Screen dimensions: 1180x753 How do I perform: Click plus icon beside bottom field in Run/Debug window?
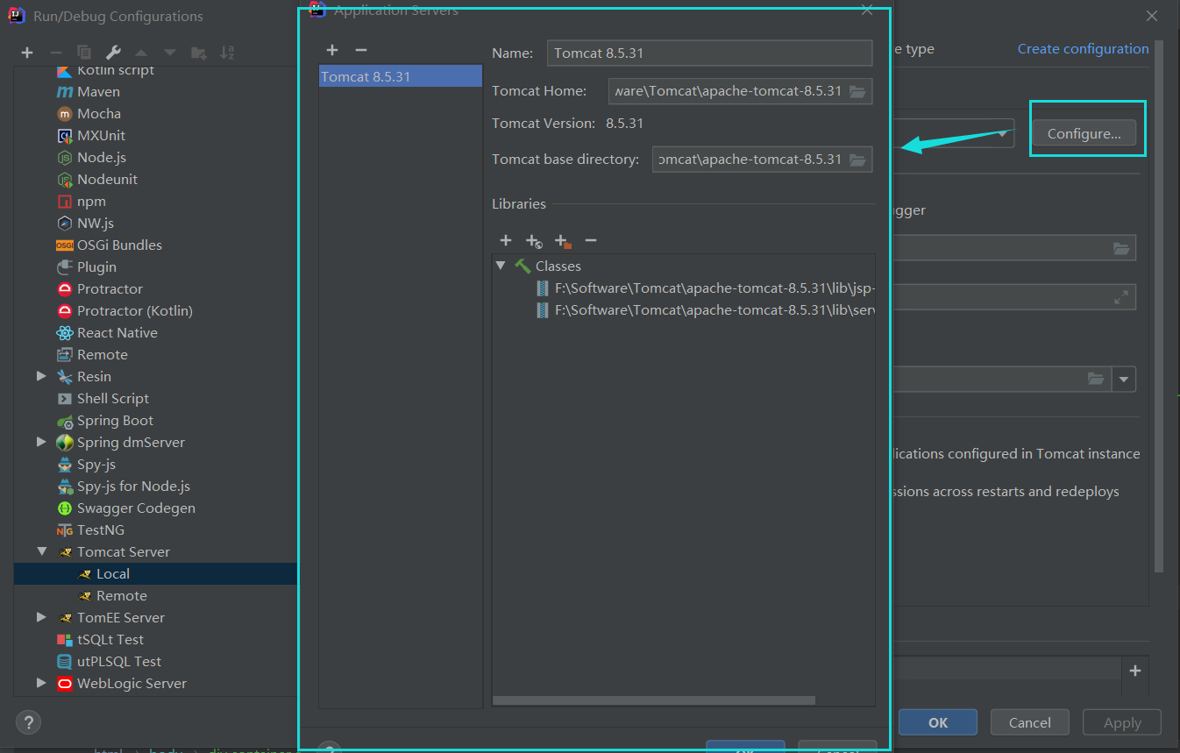[x=1135, y=670]
